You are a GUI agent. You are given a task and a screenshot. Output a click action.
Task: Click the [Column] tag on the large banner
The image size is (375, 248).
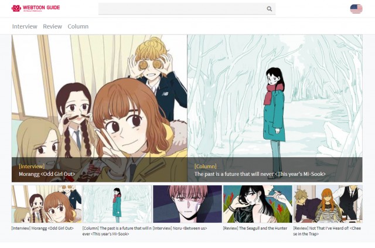(x=205, y=167)
